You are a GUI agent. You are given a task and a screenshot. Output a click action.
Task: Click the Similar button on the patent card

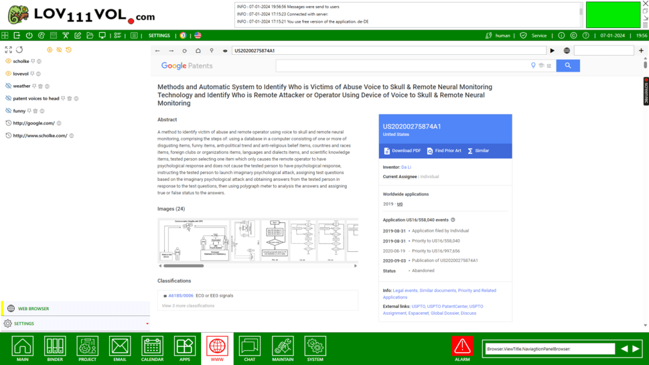478,151
